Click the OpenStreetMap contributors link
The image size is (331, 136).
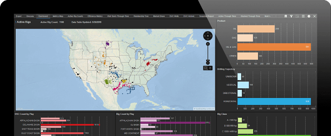[x=204, y=109]
